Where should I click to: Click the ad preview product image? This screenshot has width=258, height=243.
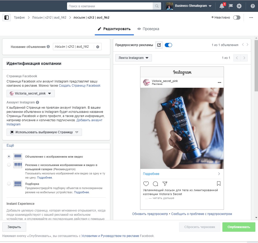(182, 128)
